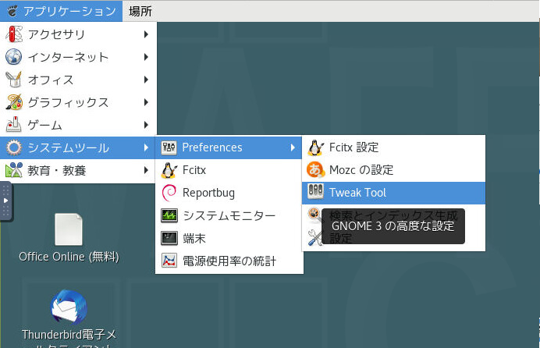Viewport: 540px width, 348px height.
Task: Click the オフィス pencil-cup icon
Action: coord(14,80)
